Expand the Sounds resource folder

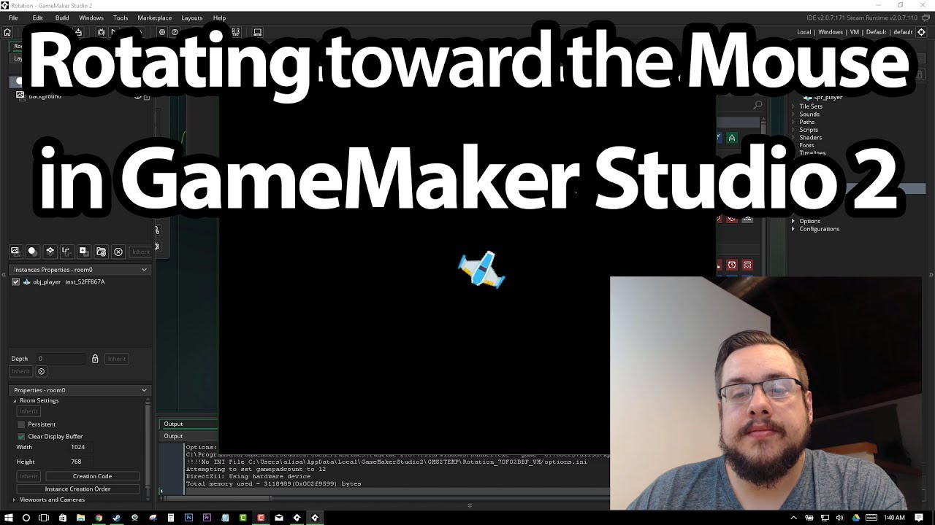click(793, 114)
